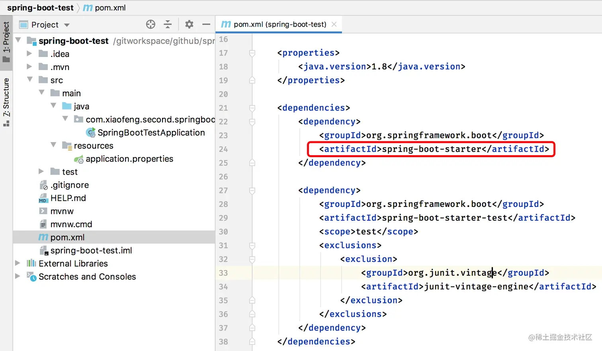This screenshot has width=602, height=351.
Task: Expand the .mvn folder
Action: pyautogui.click(x=29, y=66)
